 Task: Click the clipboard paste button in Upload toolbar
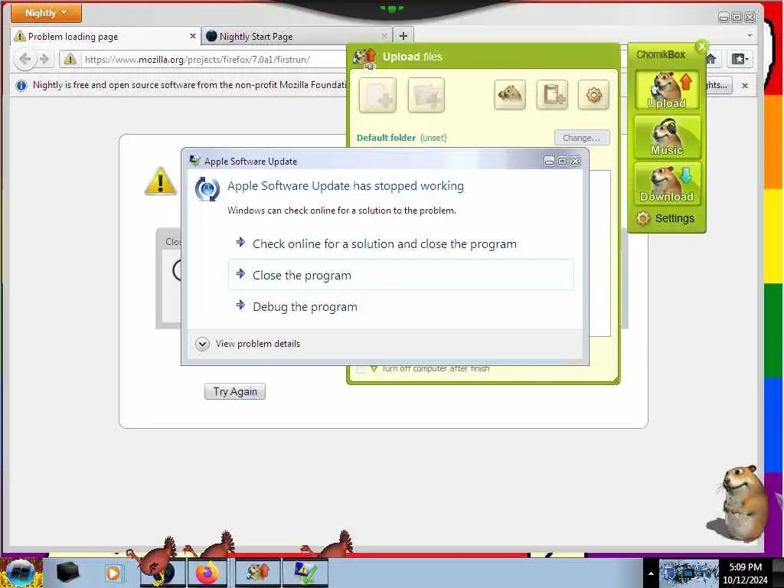[552, 94]
